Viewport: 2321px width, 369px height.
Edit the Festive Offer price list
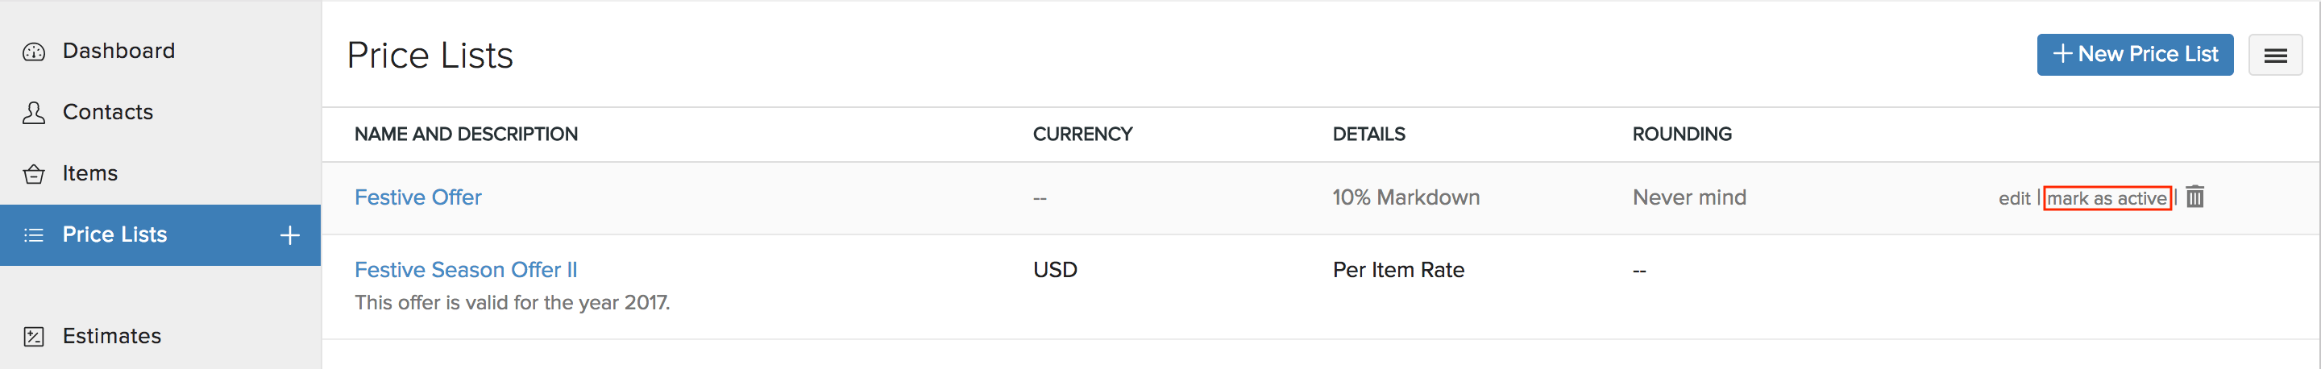click(2014, 198)
